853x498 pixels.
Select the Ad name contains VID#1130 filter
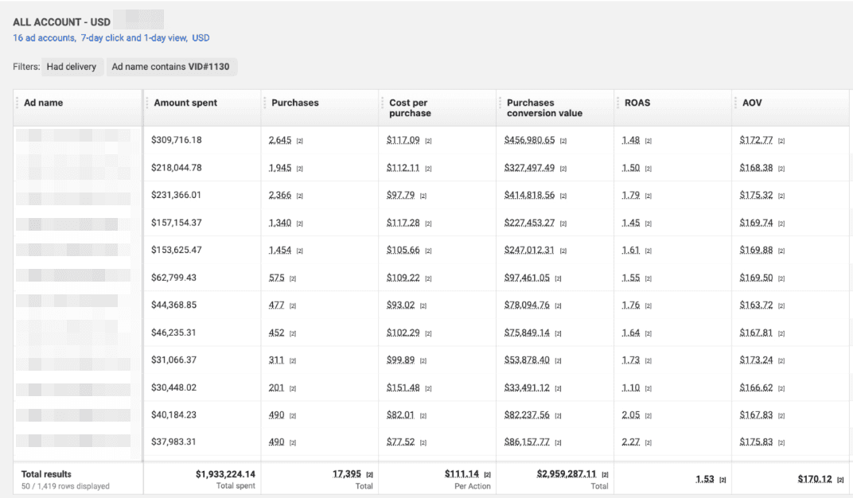pos(170,67)
